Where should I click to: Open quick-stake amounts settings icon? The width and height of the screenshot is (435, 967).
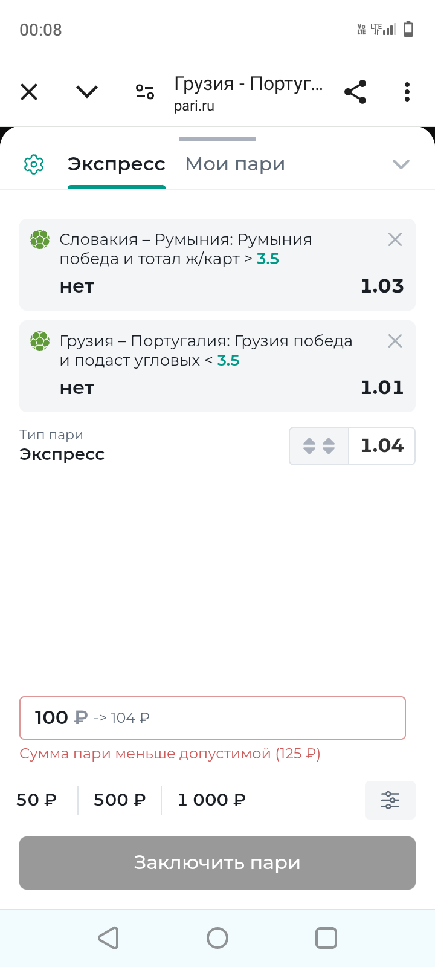tap(390, 800)
